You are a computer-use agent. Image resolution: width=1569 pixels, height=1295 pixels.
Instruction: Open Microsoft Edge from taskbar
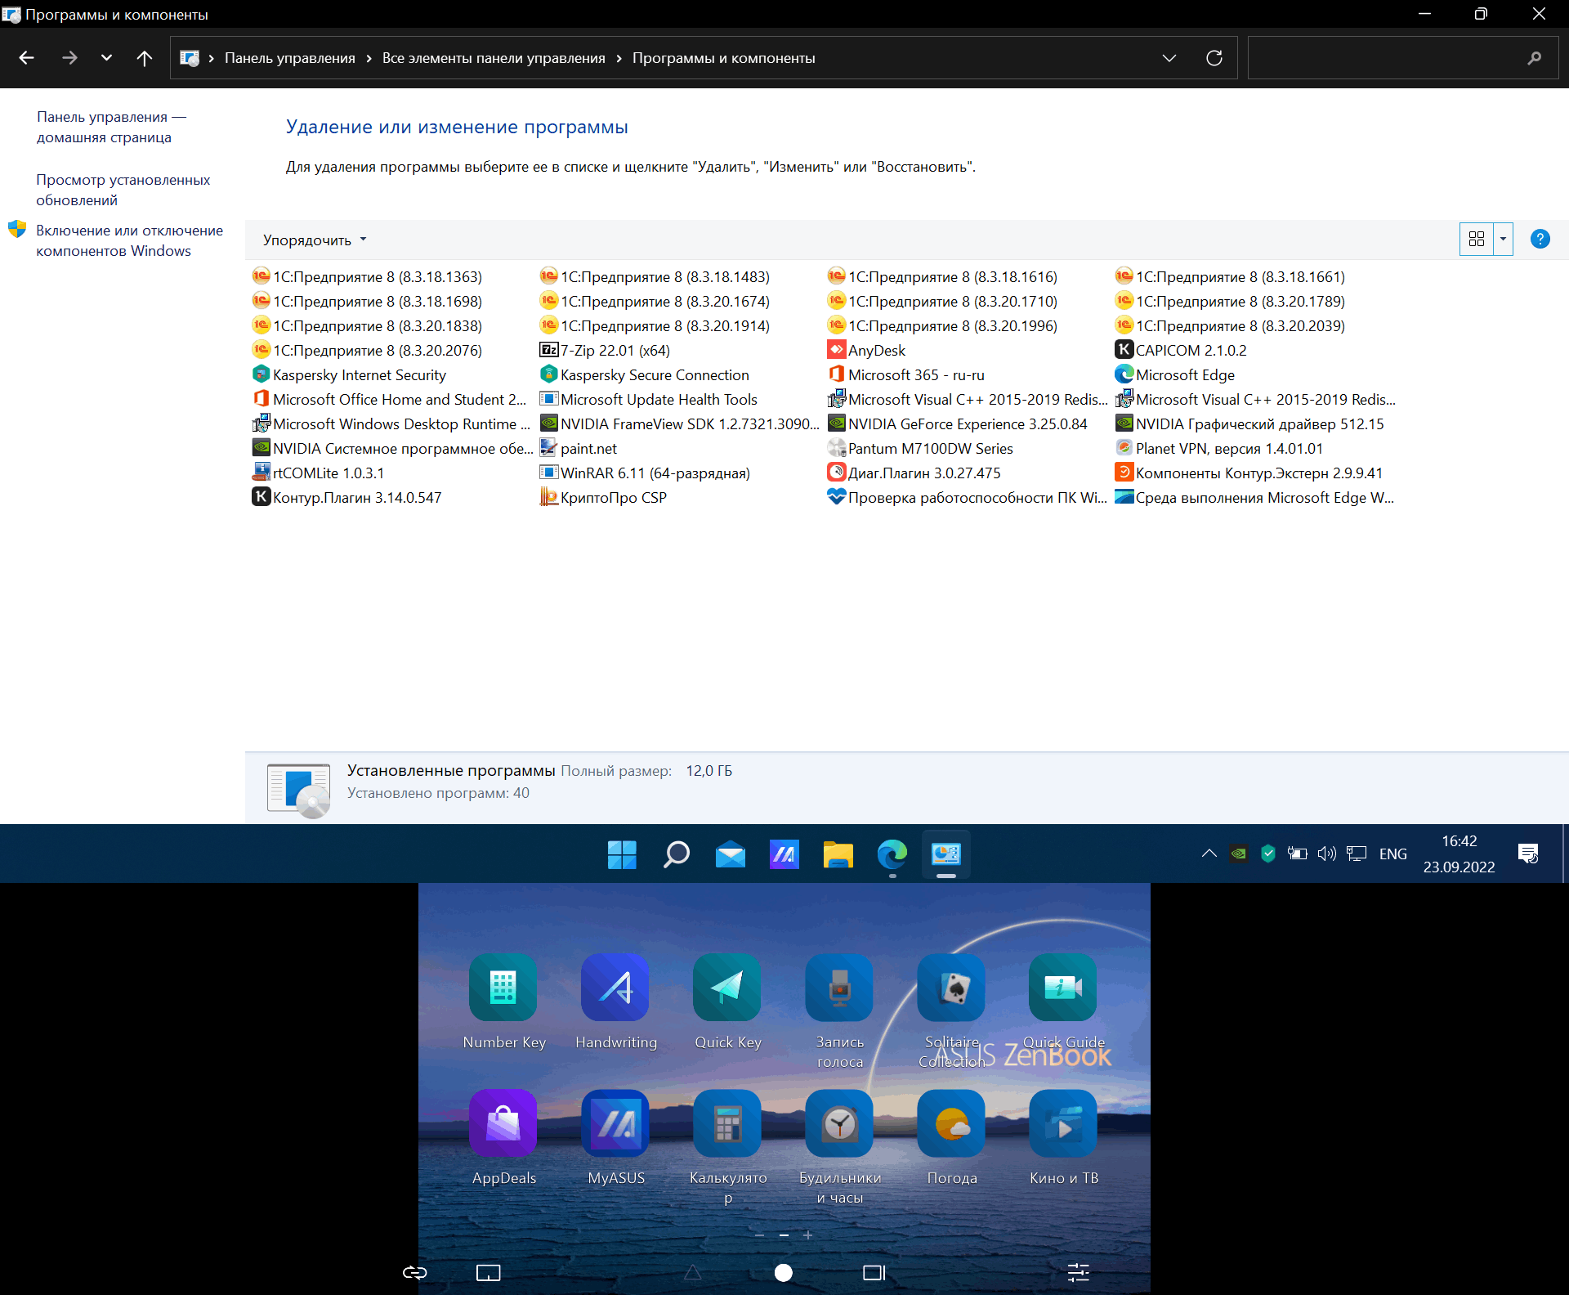pyautogui.click(x=892, y=855)
